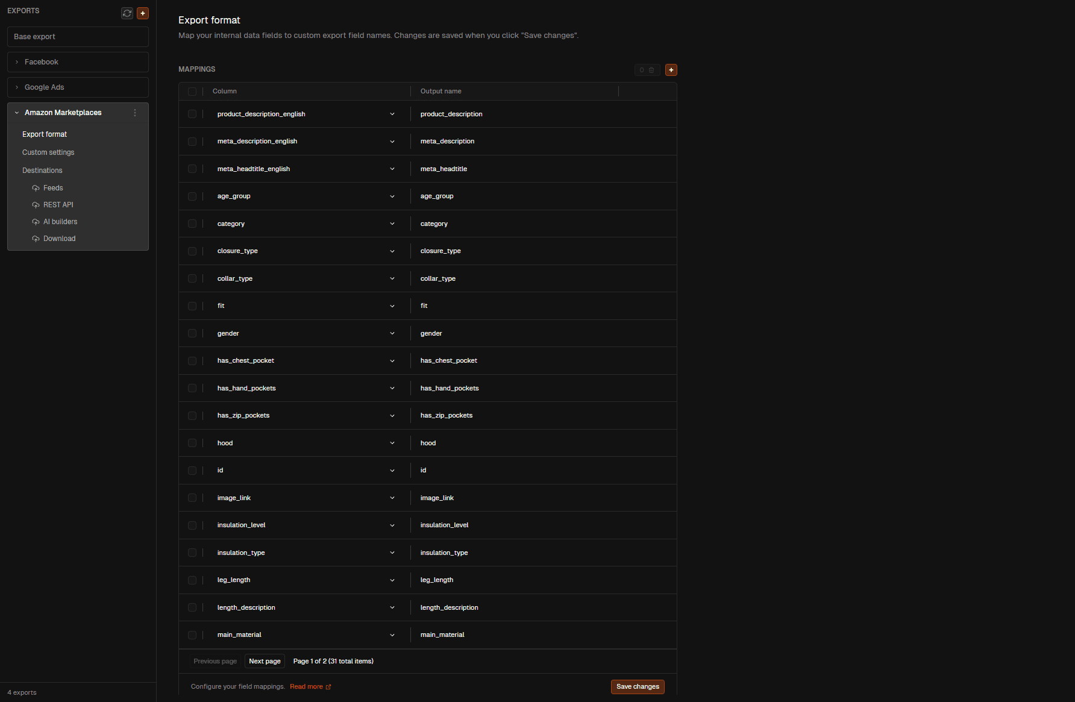Click the cloud icon next to Download
The image size is (1075, 702).
point(36,239)
